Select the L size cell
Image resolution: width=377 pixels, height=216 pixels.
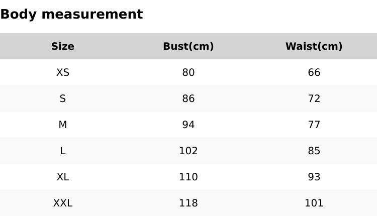click(63, 151)
